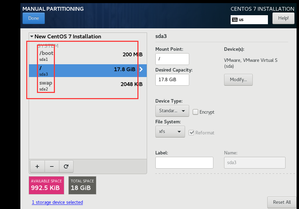The image size is (299, 209).
Task: Select the / sda3 partition row
Action: [x=88, y=70]
